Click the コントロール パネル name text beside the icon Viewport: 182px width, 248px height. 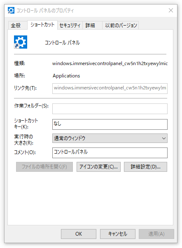pos(62,43)
